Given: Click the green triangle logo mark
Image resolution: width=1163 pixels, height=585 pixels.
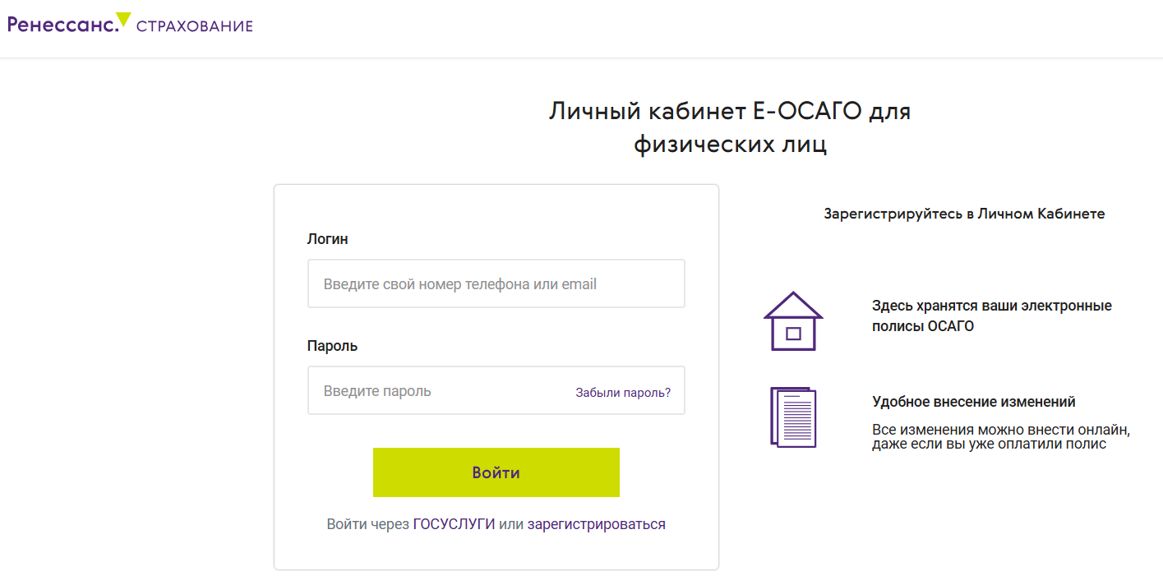Looking at the screenshot, I should click(124, 18).
